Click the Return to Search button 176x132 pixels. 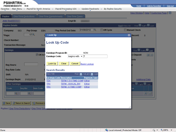point(21,103)
